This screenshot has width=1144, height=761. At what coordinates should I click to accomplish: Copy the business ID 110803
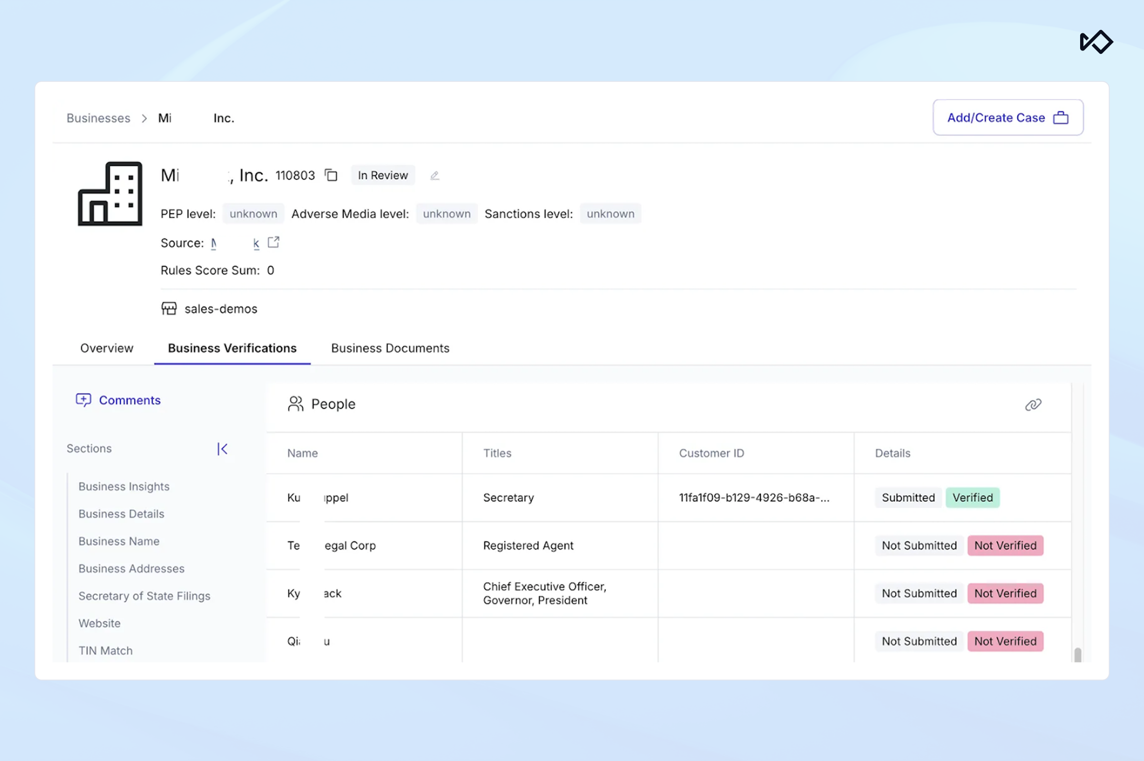tap(331, 175)
